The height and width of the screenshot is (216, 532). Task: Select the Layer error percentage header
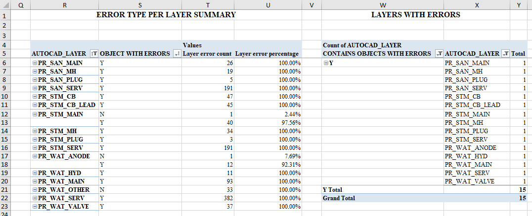point(267,54)
